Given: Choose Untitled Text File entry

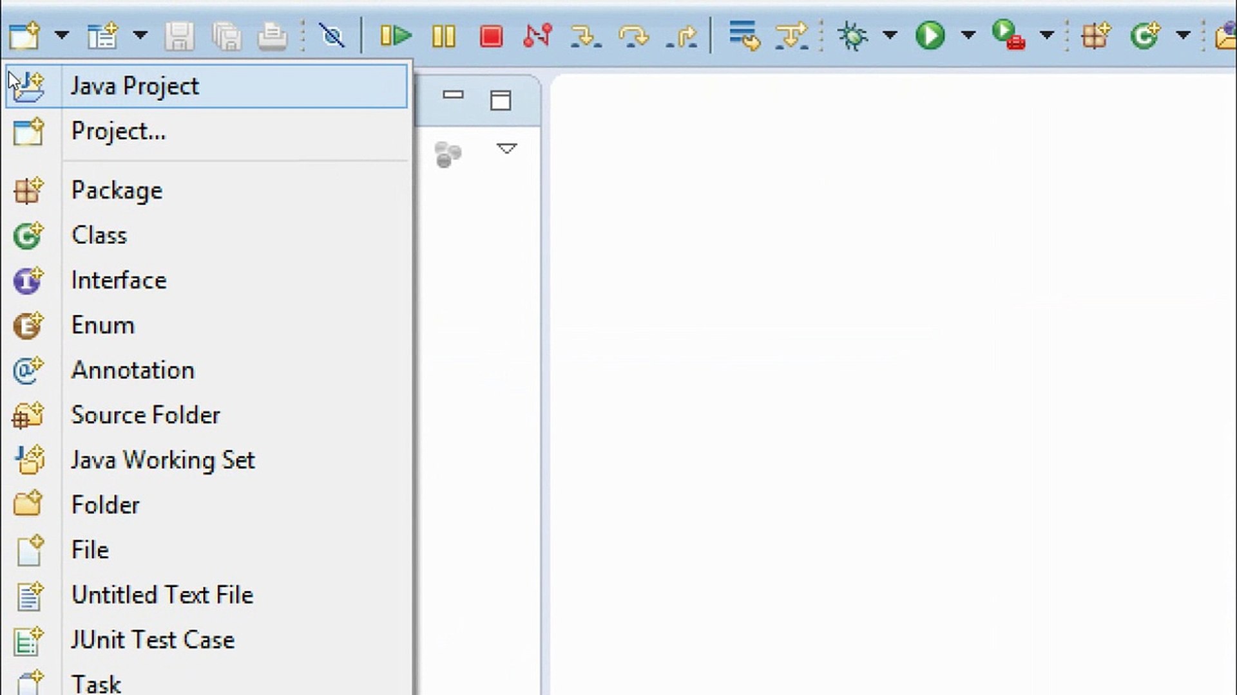Looking at the screenshot, I should 206,595.
